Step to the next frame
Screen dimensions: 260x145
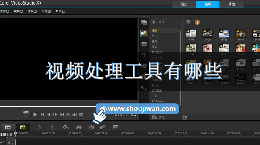point(55,115)
